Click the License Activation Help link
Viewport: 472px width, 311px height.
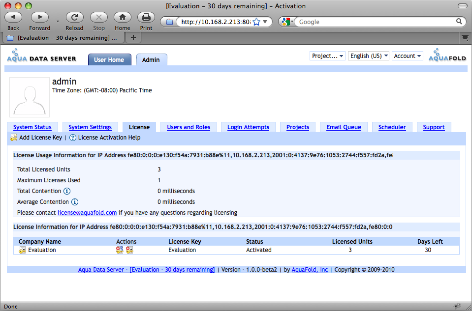click(x=109, y=138)
